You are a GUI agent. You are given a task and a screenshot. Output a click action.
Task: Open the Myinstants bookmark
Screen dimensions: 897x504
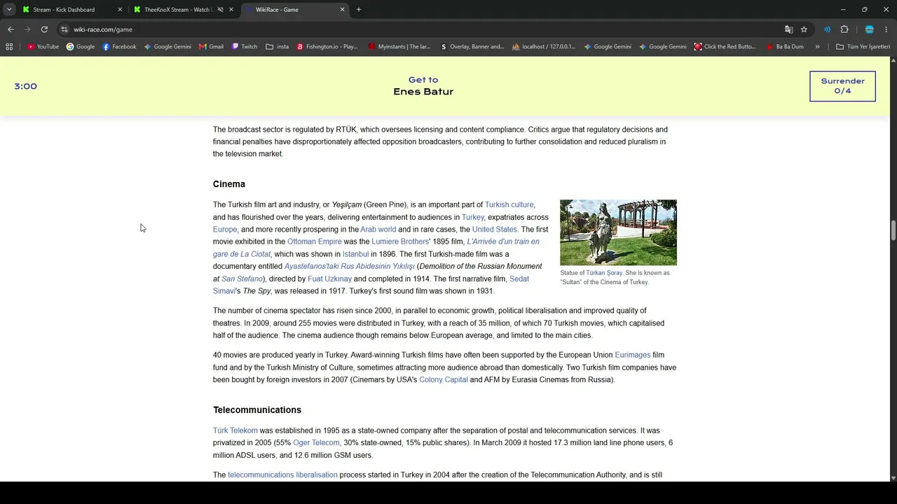pyautogui.click(x=399, y=47)
